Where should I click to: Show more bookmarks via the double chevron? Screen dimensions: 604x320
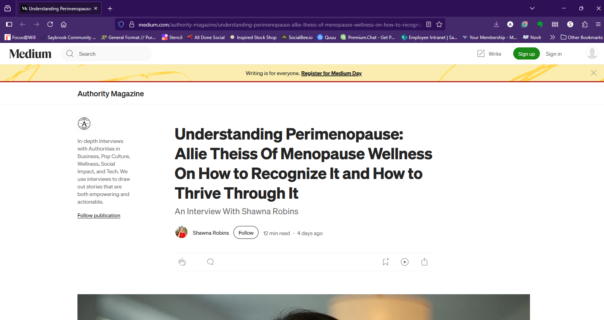coord(552,37)
